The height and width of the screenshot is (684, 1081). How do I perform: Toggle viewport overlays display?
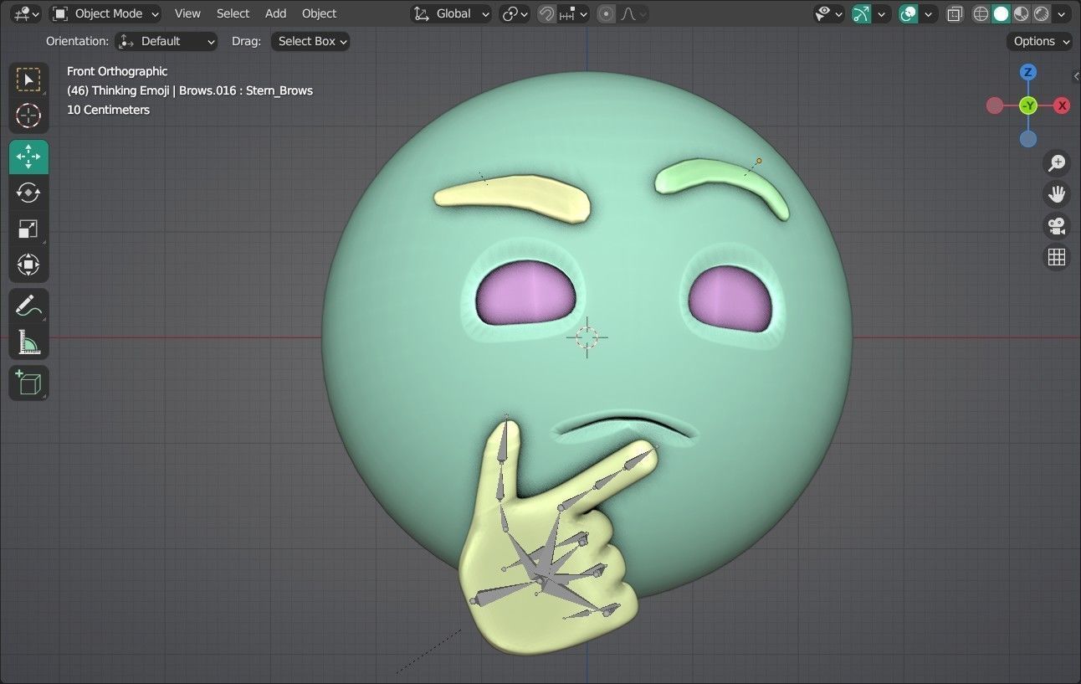(x=908, y=13)
